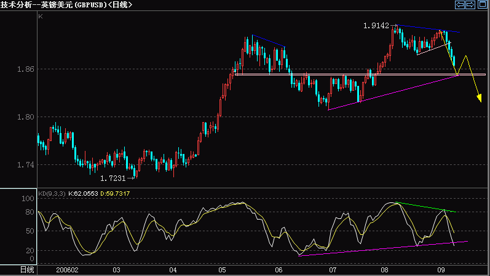The width and height of the screenshot is (490, 276).
Task: Click the chart title 技术分析--英镑美元(GBPUSD)<日线>
Action: [x=66, y=5]
